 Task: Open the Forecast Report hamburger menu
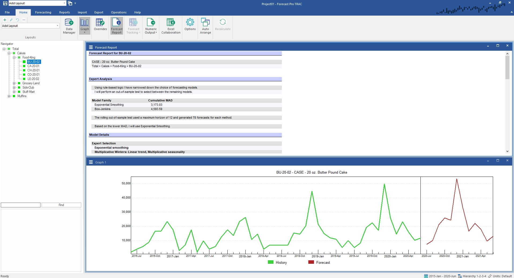click(91, 47)
